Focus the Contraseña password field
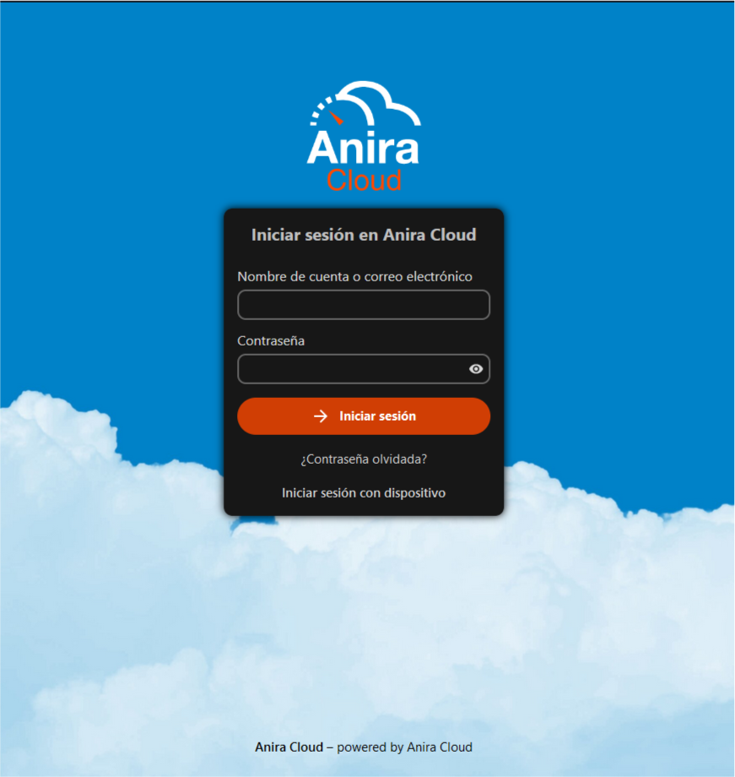735x777 pixels. tap(350, 369)
